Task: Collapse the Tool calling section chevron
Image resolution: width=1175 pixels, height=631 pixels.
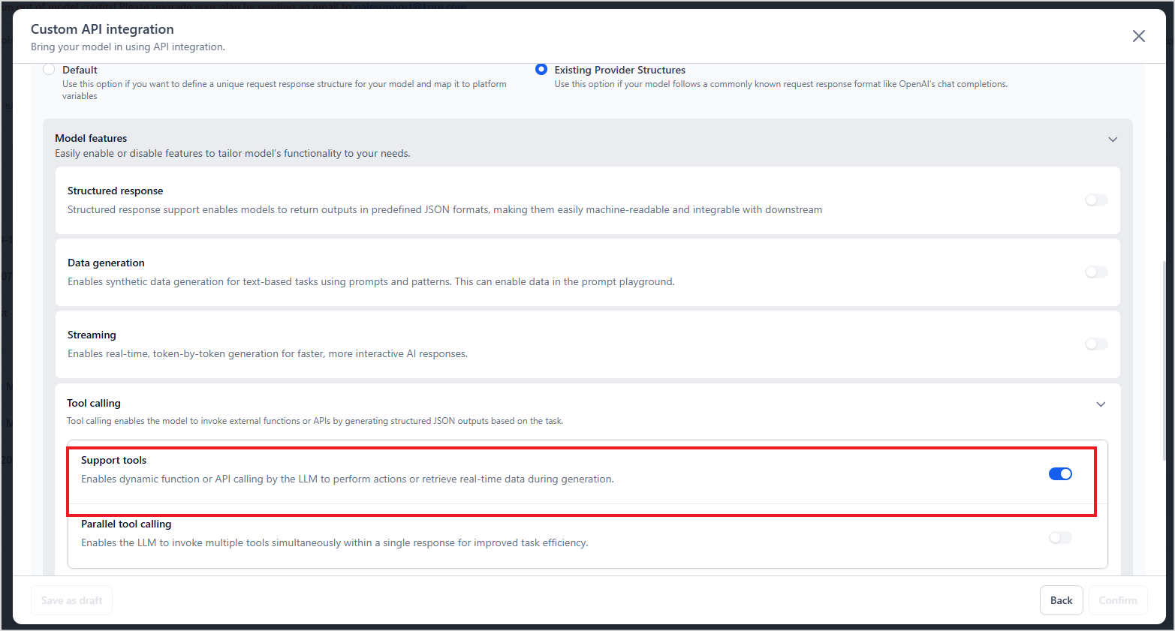Action: [x=1101, y=404]
